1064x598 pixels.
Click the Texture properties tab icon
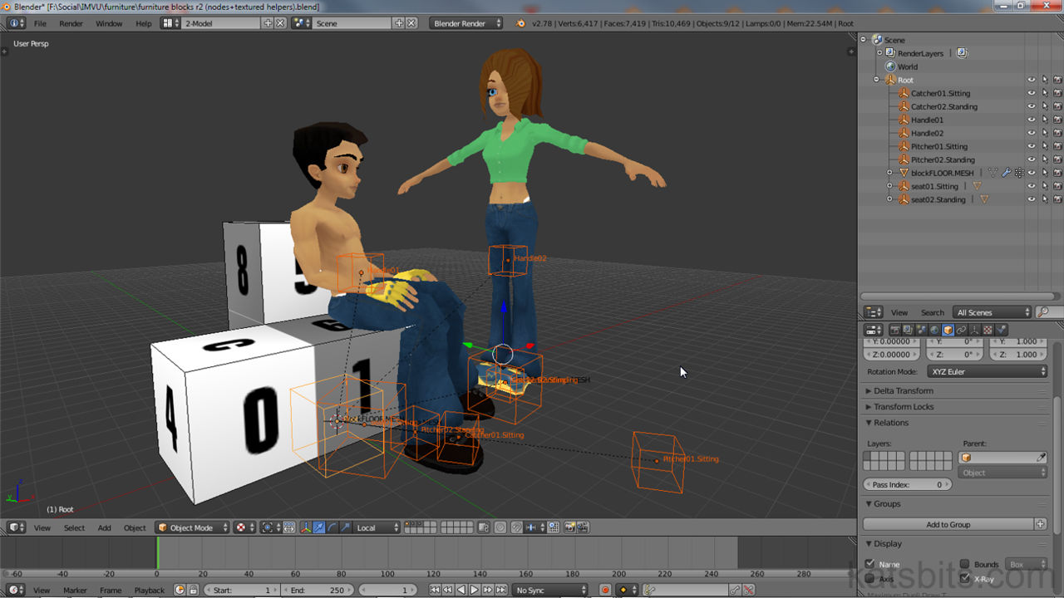pyautogui.click(x=988, y=330)
